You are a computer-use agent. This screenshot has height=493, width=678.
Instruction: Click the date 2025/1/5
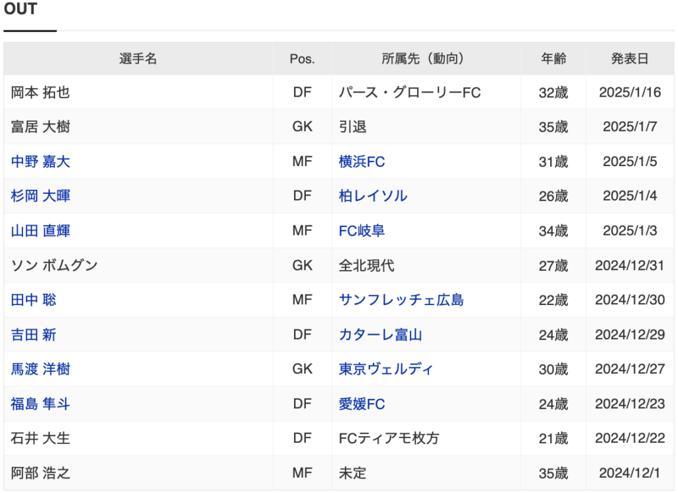630,161
